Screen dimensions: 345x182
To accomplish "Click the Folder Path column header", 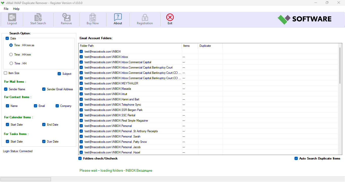I will (130, 46).
